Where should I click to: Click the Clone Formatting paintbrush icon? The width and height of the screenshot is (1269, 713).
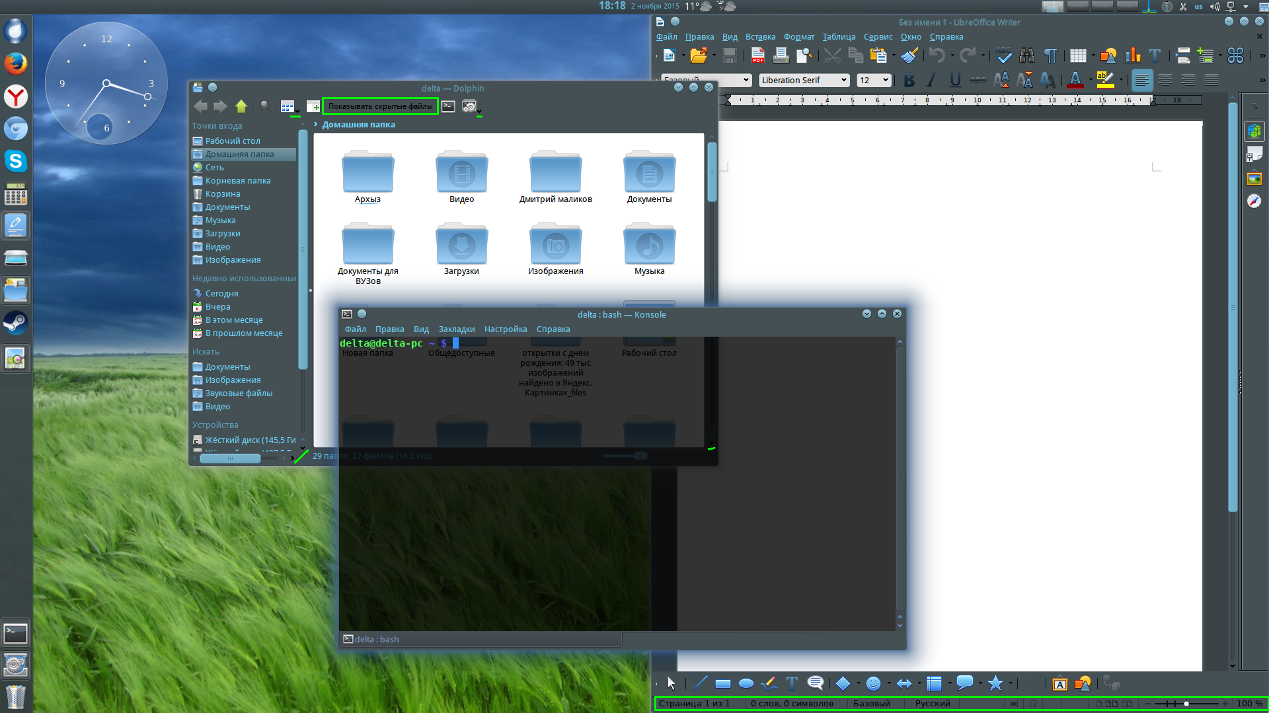[909, 56]
